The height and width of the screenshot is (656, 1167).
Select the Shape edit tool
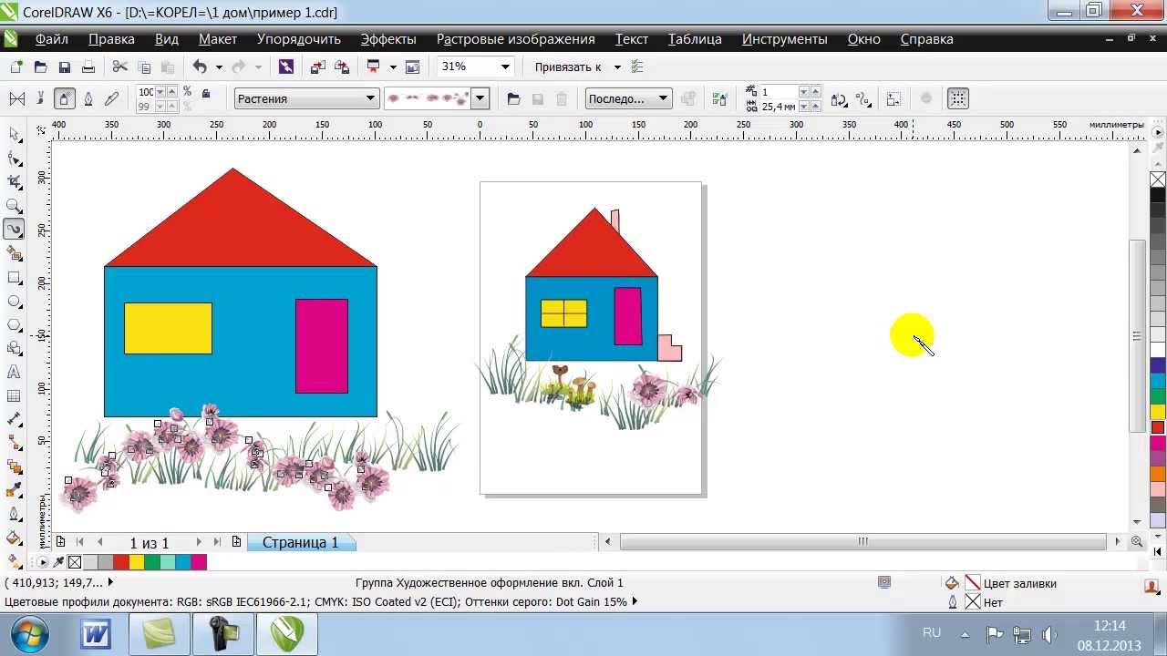point(14,158)
